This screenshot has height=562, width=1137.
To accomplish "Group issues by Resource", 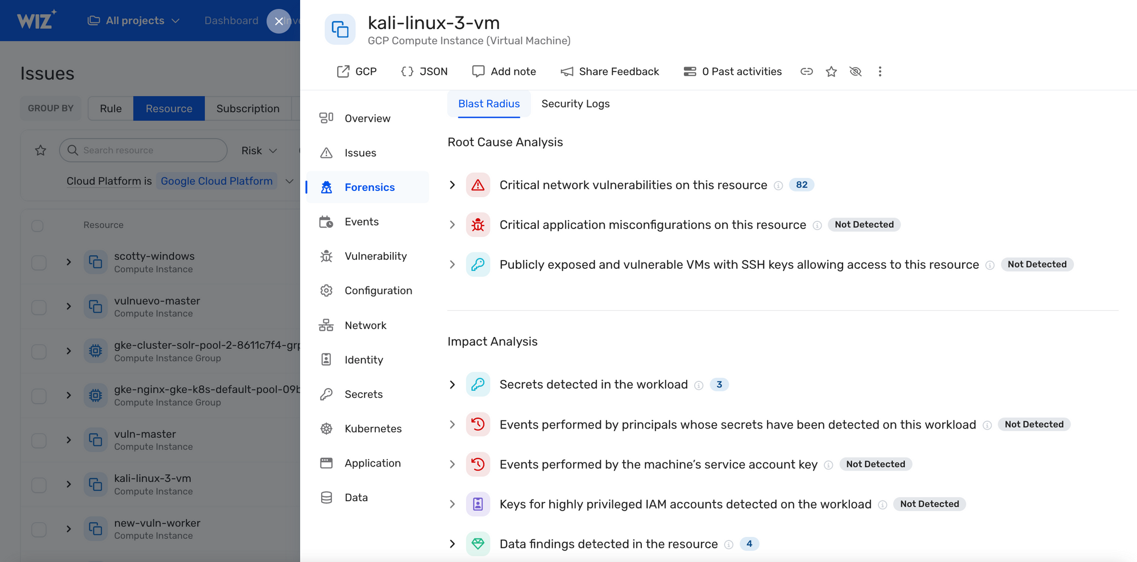I will click(x=169, y=108).
